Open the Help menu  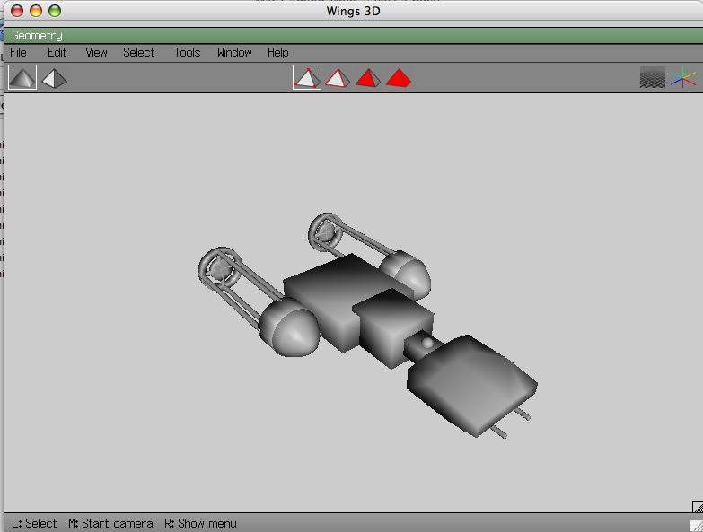(x=277, y=53)
